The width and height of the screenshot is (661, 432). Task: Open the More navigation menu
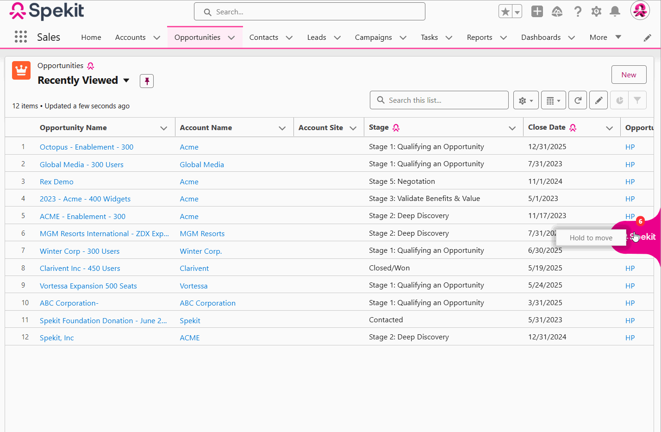605,37
